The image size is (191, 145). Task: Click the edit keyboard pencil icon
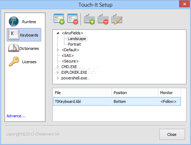pyautogui.click(x=117, y=19)
